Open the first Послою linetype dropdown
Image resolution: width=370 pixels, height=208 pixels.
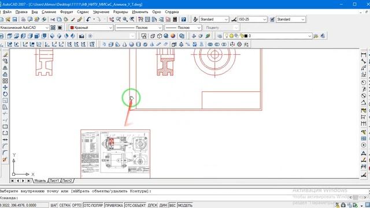[160, 28]
